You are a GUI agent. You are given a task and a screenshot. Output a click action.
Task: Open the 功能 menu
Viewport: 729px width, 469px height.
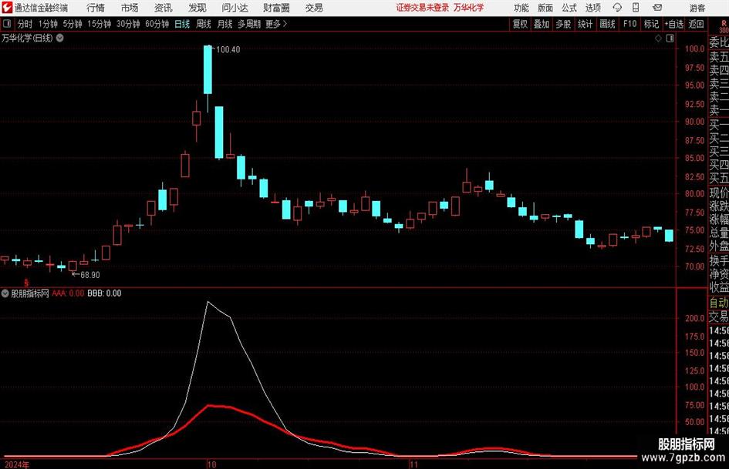[x=521, y=8]
